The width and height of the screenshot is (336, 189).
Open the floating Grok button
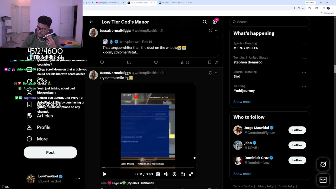(x=323, y=165)
